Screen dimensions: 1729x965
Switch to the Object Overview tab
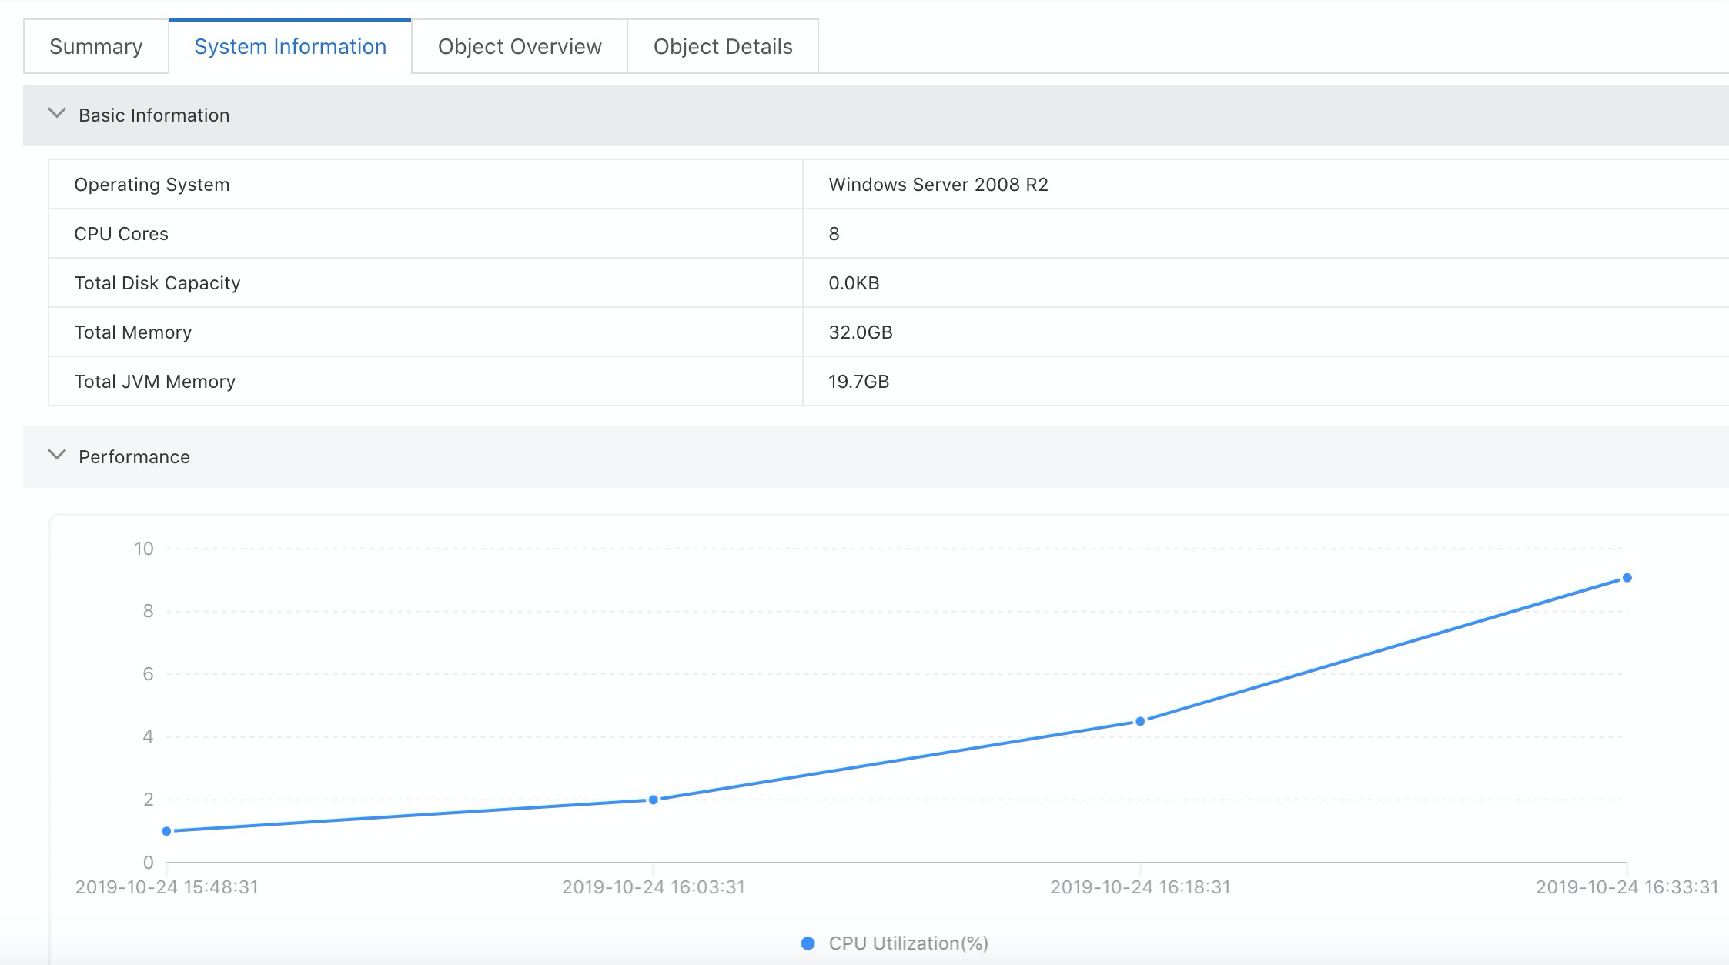coord(520,47)
